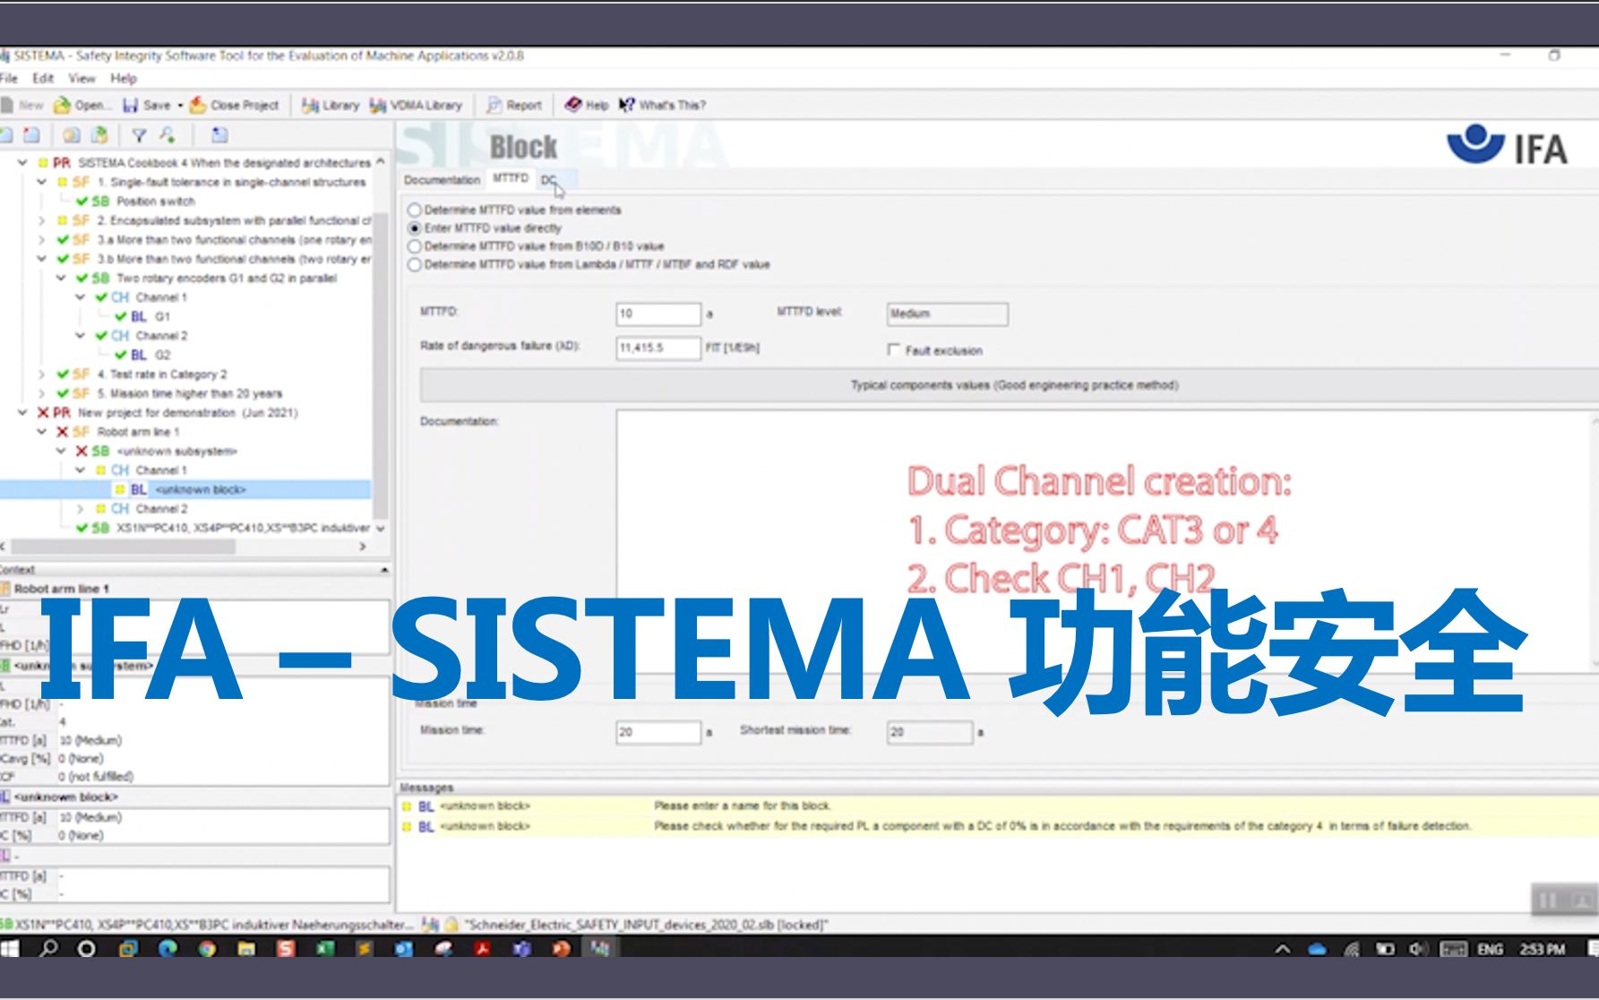The image size is (1599, 1000).
Task: Switch to the Documentation tab
Action: point(443,180)
